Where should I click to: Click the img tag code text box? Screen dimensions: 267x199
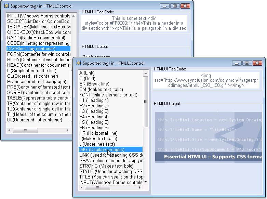[x=206, y=80]
